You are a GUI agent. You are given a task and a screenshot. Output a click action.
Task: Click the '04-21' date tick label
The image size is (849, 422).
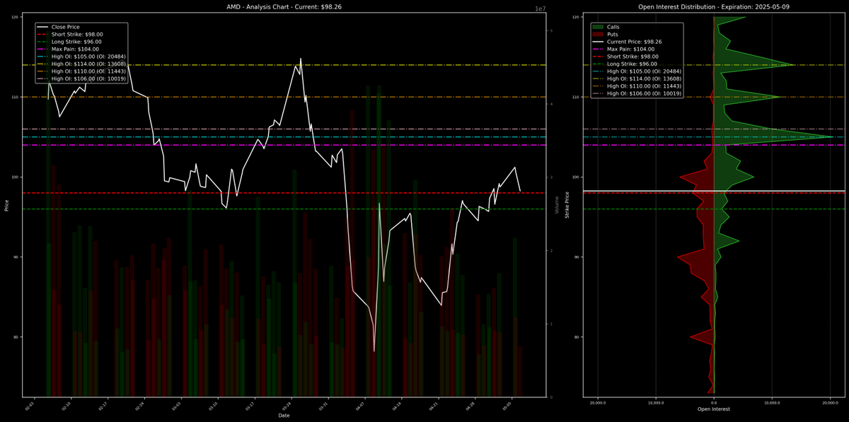[434, 406]
